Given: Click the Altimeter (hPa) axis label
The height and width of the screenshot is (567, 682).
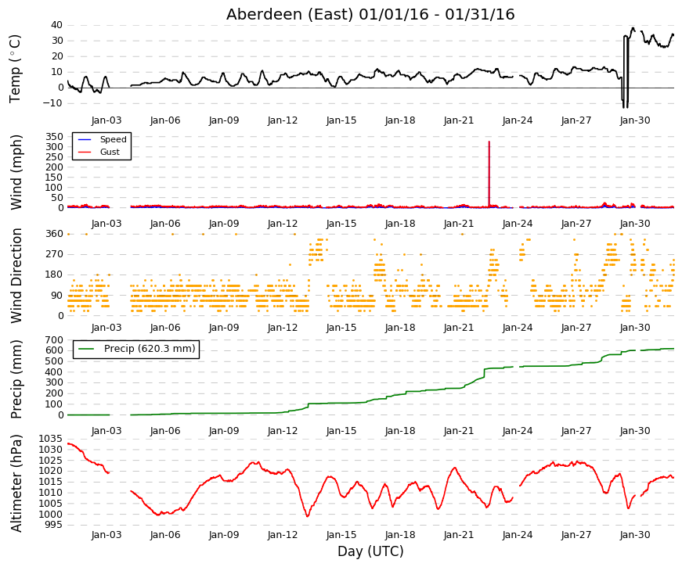Looking at the screenshot, I should pyautogui.click(x=15, y=483).
